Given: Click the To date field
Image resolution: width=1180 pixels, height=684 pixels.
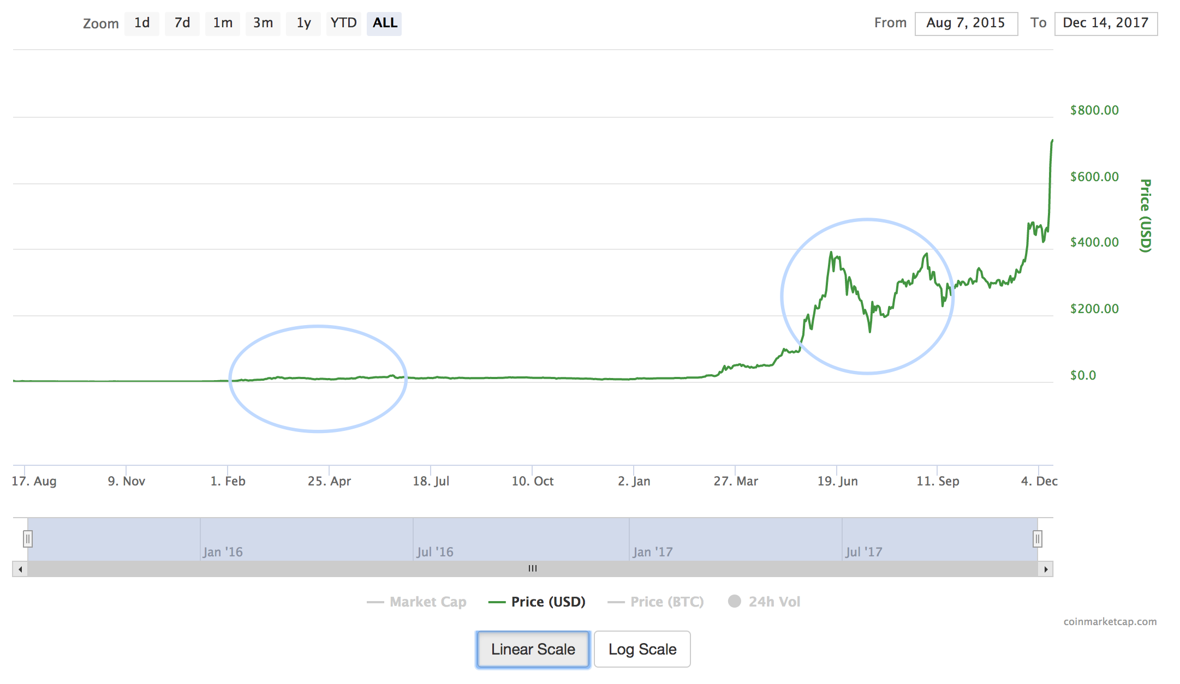Looking at the screenshot, I should point(1106,23).
